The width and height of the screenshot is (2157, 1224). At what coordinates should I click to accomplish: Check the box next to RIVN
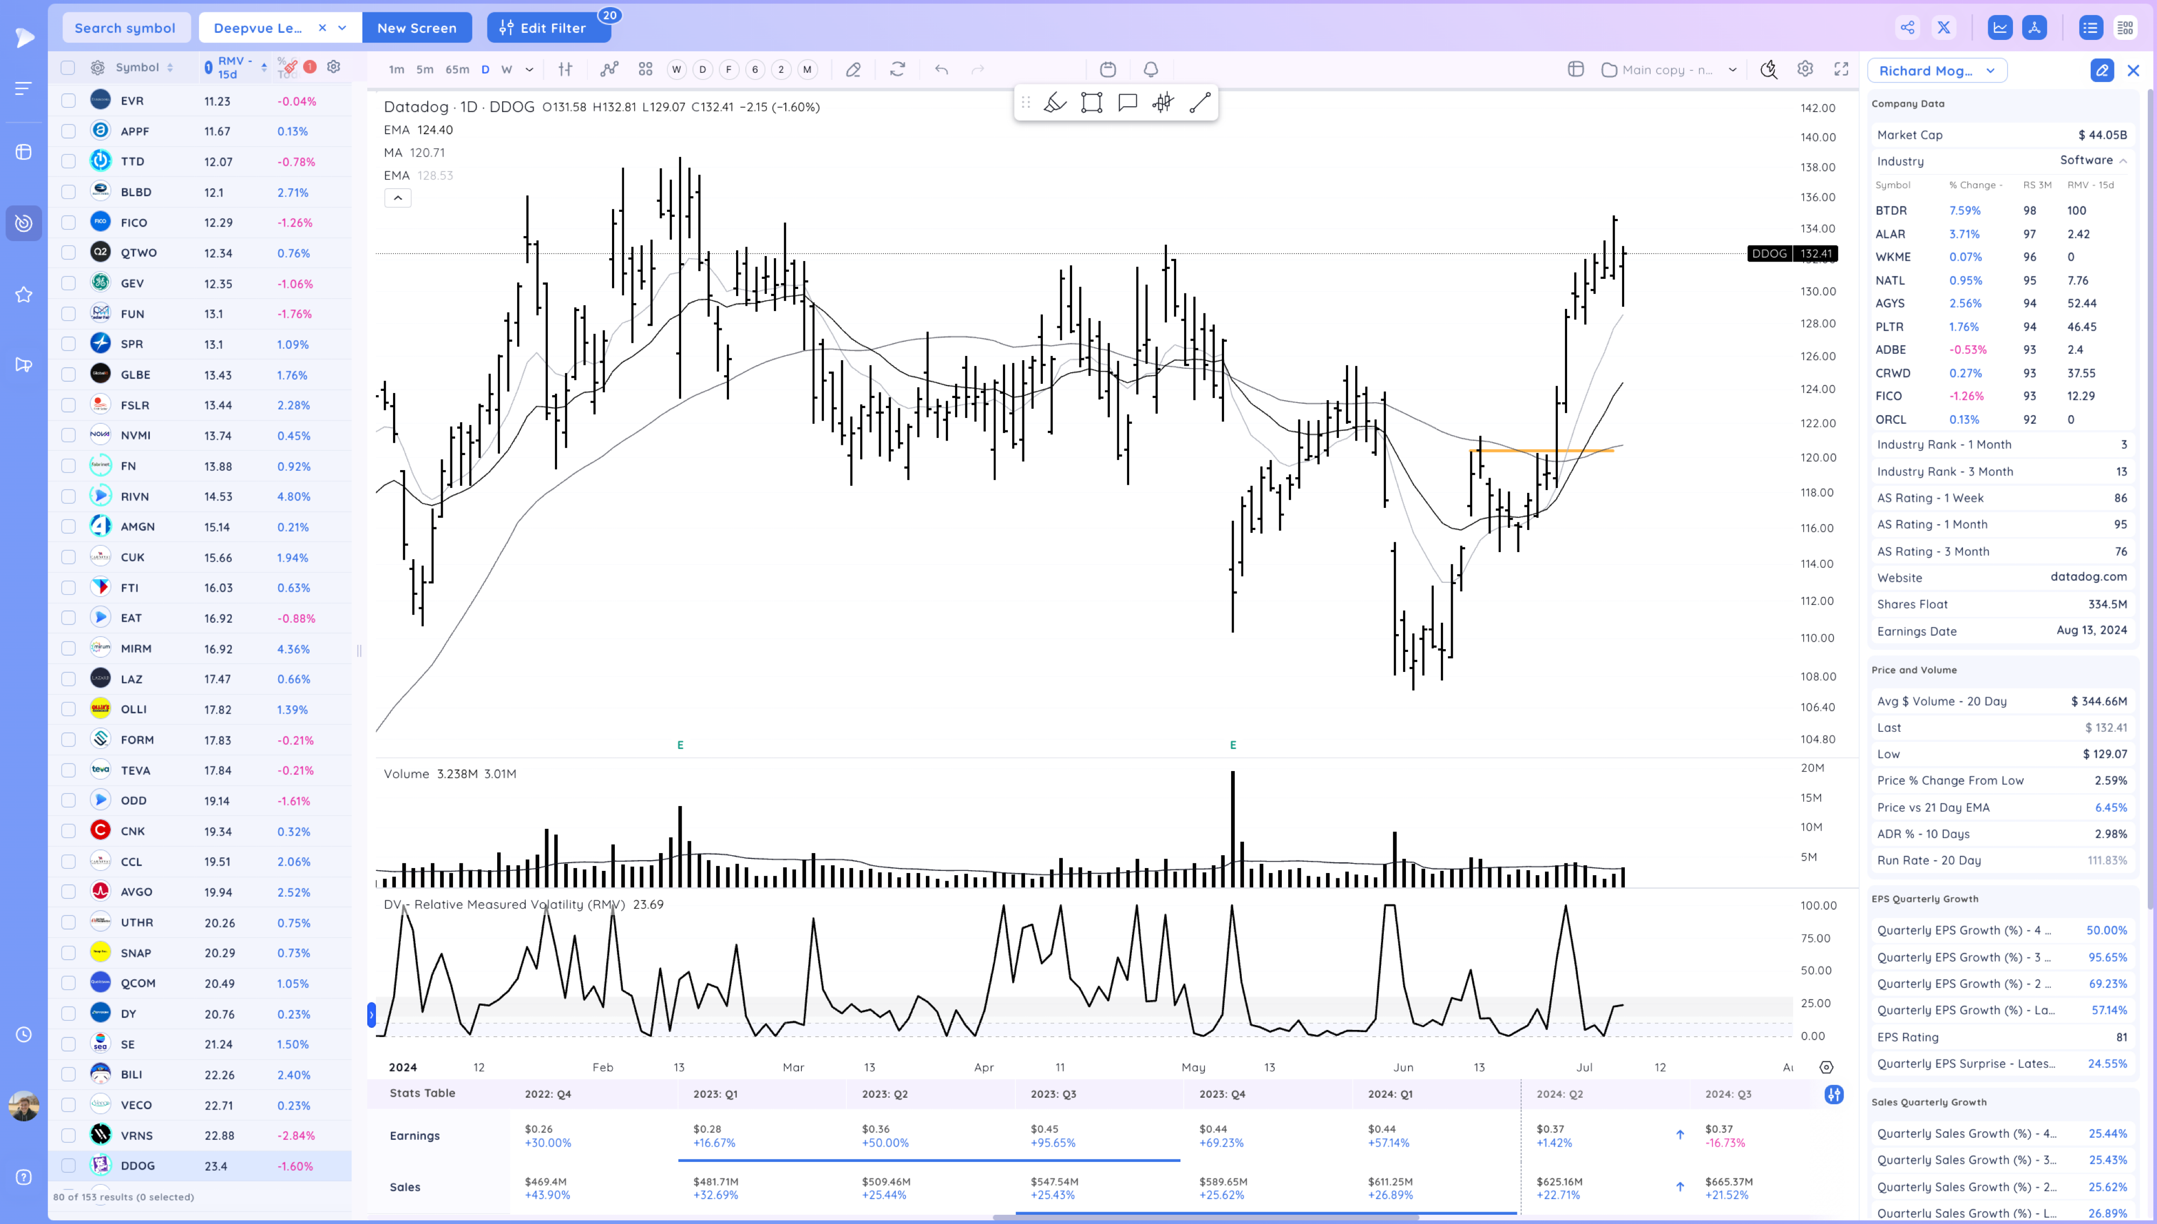point(68,496)
